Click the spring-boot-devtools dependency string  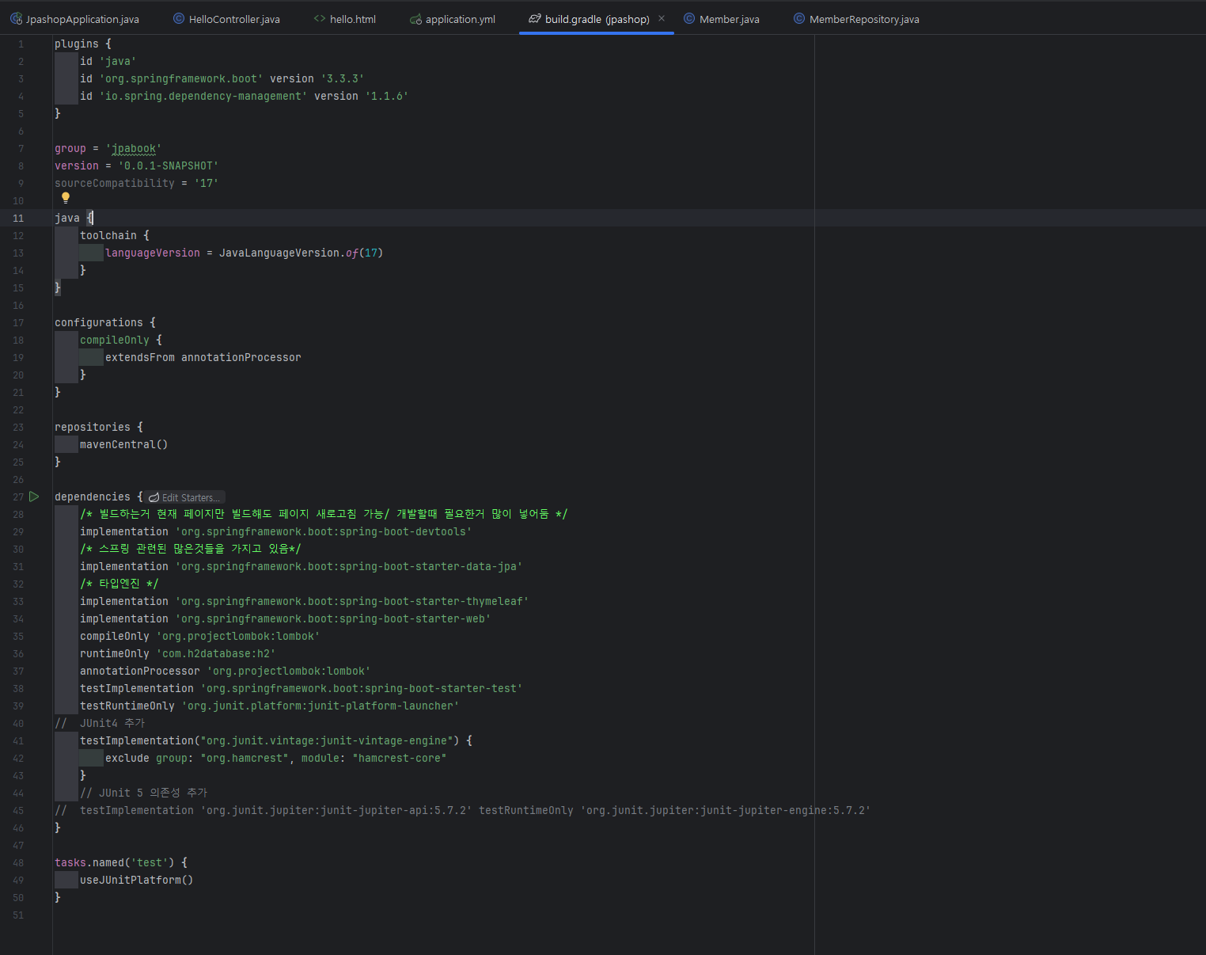tap(324, 531)
